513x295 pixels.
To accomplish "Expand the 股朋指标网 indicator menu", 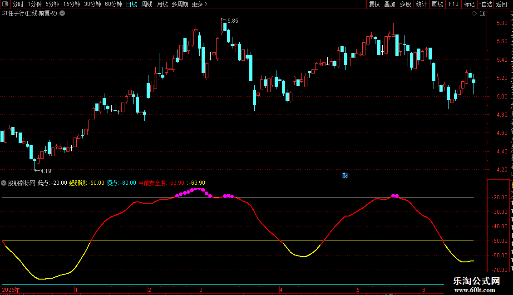I will 4,183.
